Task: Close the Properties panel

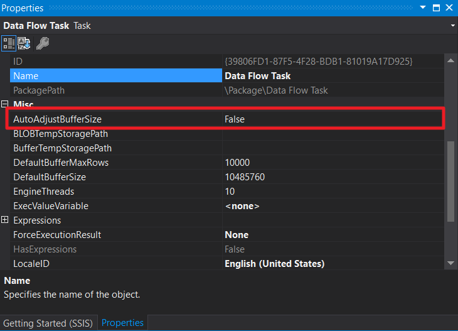Action: coord(449,8)
